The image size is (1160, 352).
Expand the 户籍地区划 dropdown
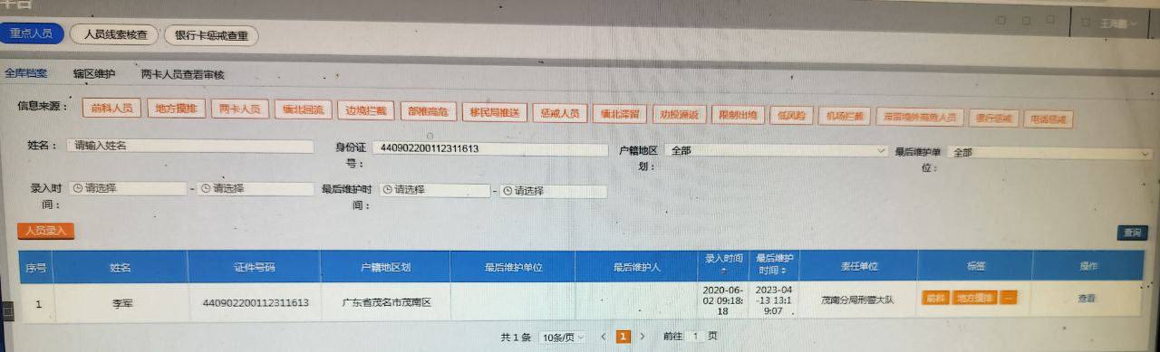click(x=776, y=151)
